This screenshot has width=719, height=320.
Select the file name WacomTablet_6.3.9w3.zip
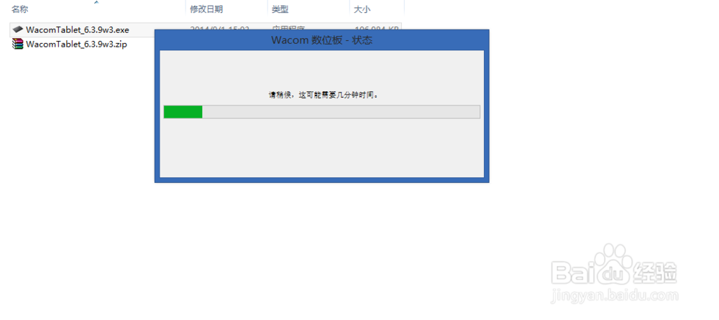click(77, 44)
